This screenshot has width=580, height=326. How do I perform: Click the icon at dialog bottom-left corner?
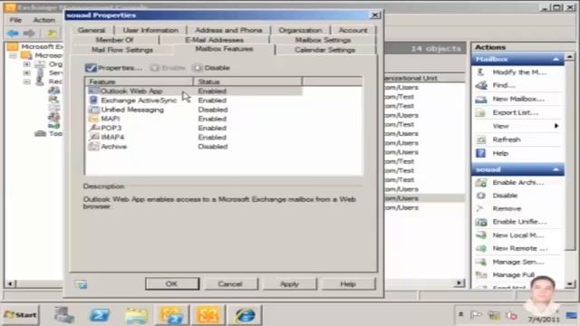point(81,284)
